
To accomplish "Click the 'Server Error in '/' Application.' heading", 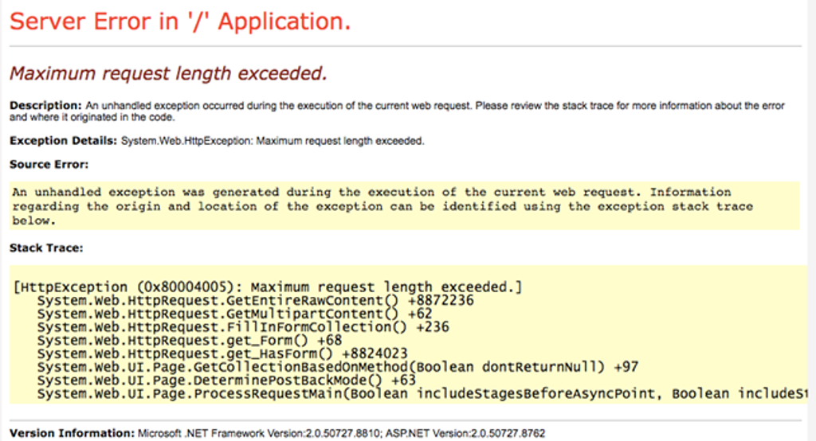I will 180,21.
